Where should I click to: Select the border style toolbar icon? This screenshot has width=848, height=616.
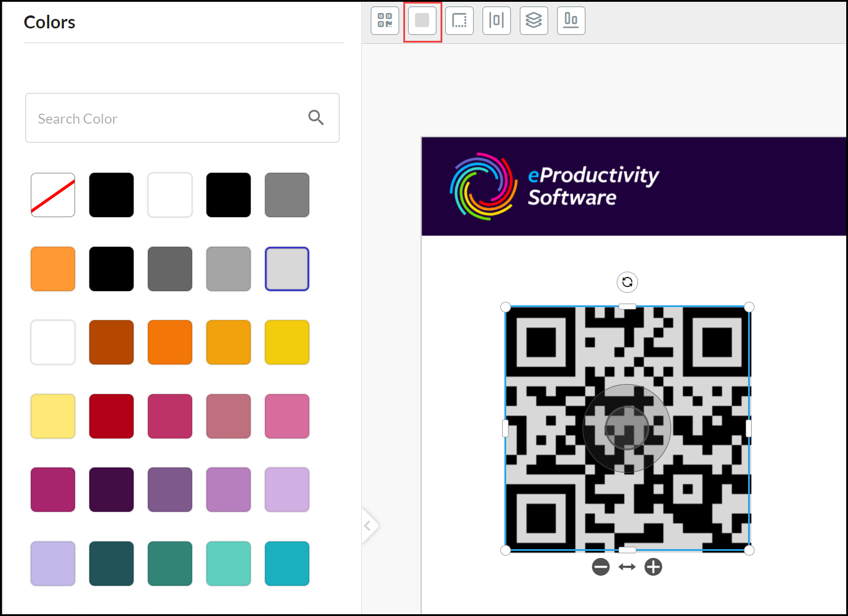pyautogui.click(x=459, y=21)
